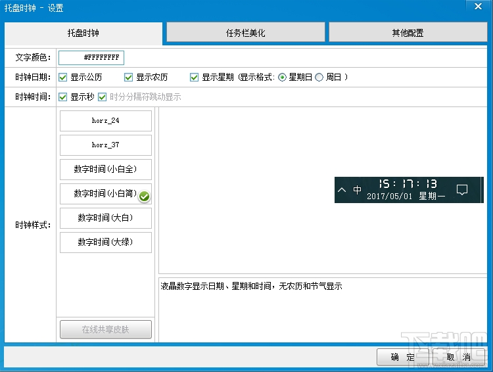Toggle the 显示公历 checkbox
Viewport: 493px width, 372px height.
click(x=63, y=78)
